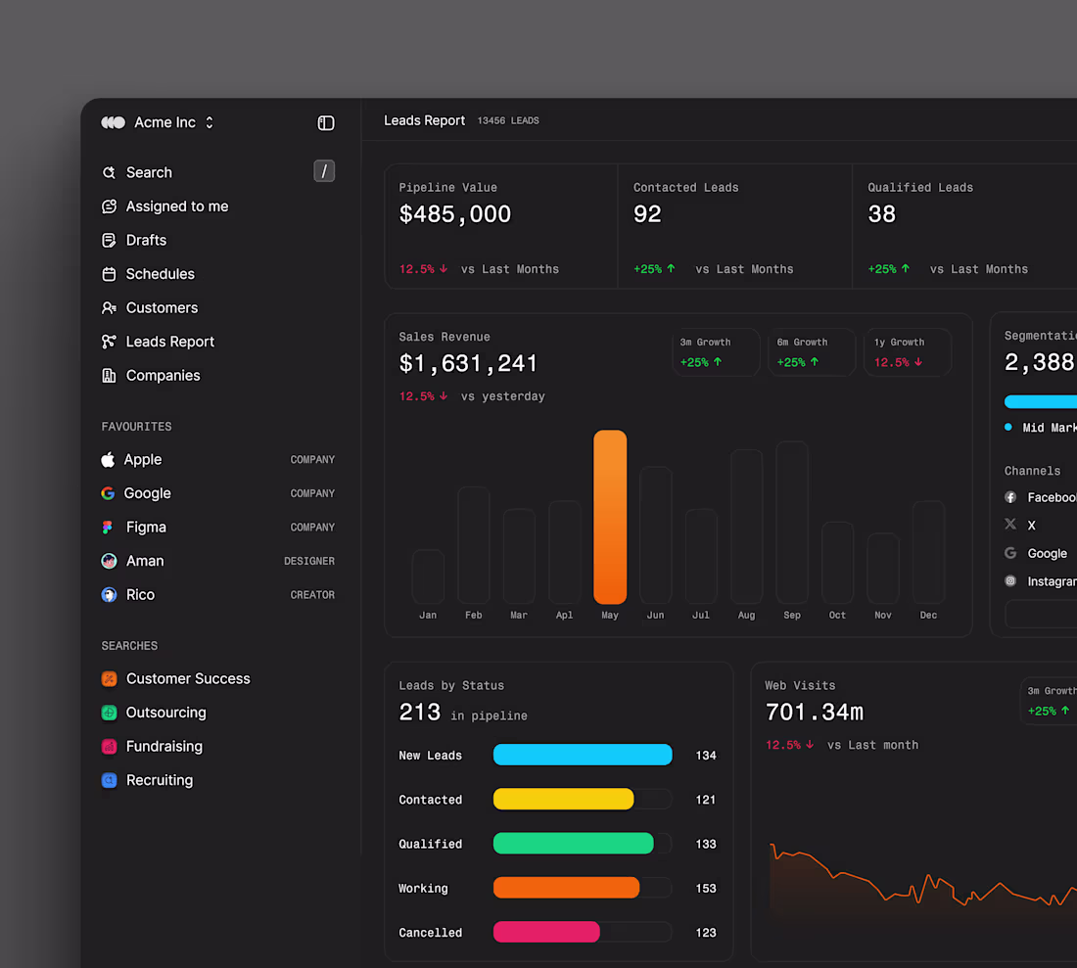The height and width of the screenshot is (968, 1077).
Task: Click the Acme Inc logo icon
Action: 113,122
